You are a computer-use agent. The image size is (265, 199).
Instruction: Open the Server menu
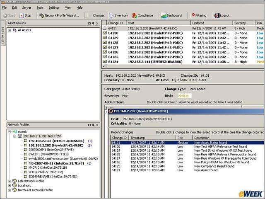26,7
